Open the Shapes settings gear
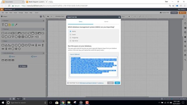Image resolution: width=187 pixels, height=105 pixels. (2, 16)
